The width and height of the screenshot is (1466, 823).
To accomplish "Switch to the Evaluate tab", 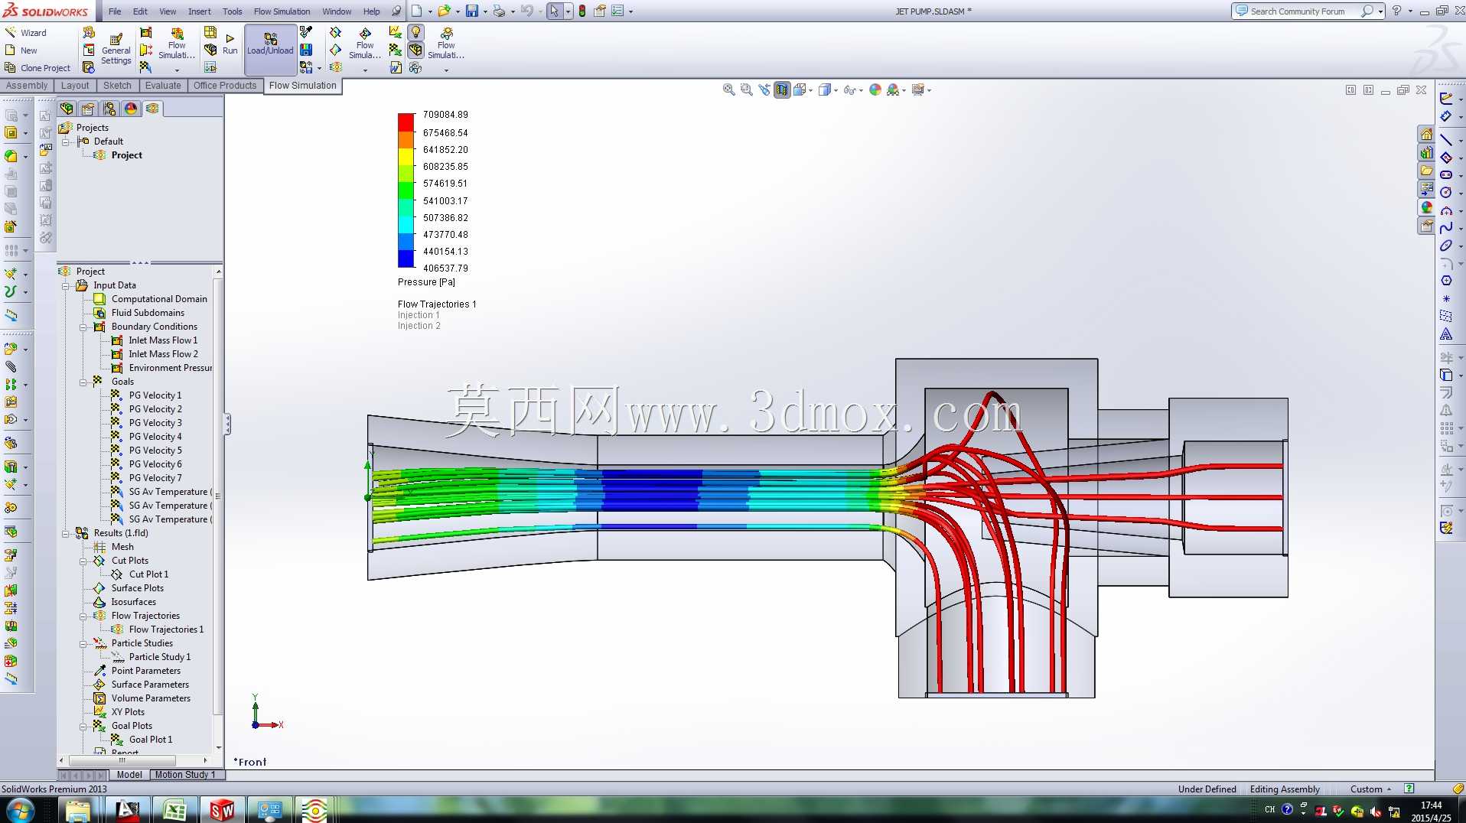I will click(x=163, y=86).
